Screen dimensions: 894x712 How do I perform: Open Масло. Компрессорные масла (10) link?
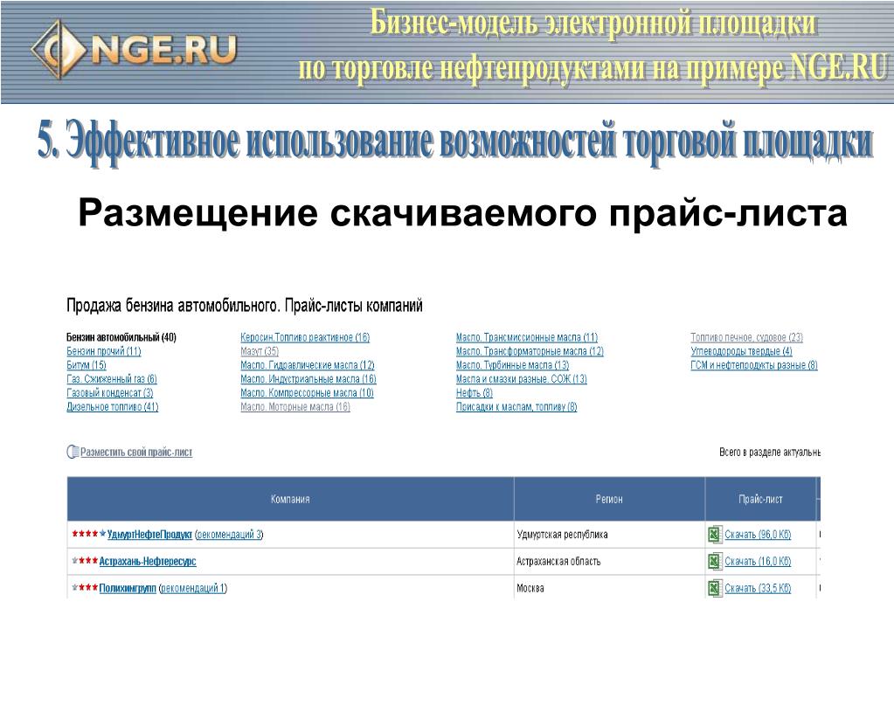[308, 393]
